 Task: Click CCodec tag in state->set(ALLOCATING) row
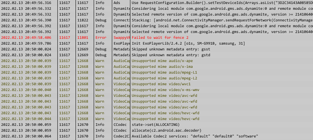[120, 124]
